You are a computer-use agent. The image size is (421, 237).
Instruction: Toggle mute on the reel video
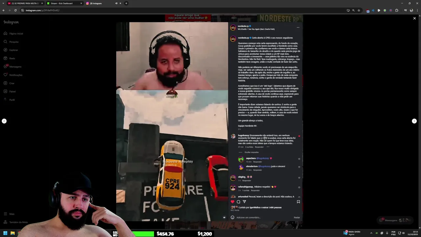pos(224,217)
